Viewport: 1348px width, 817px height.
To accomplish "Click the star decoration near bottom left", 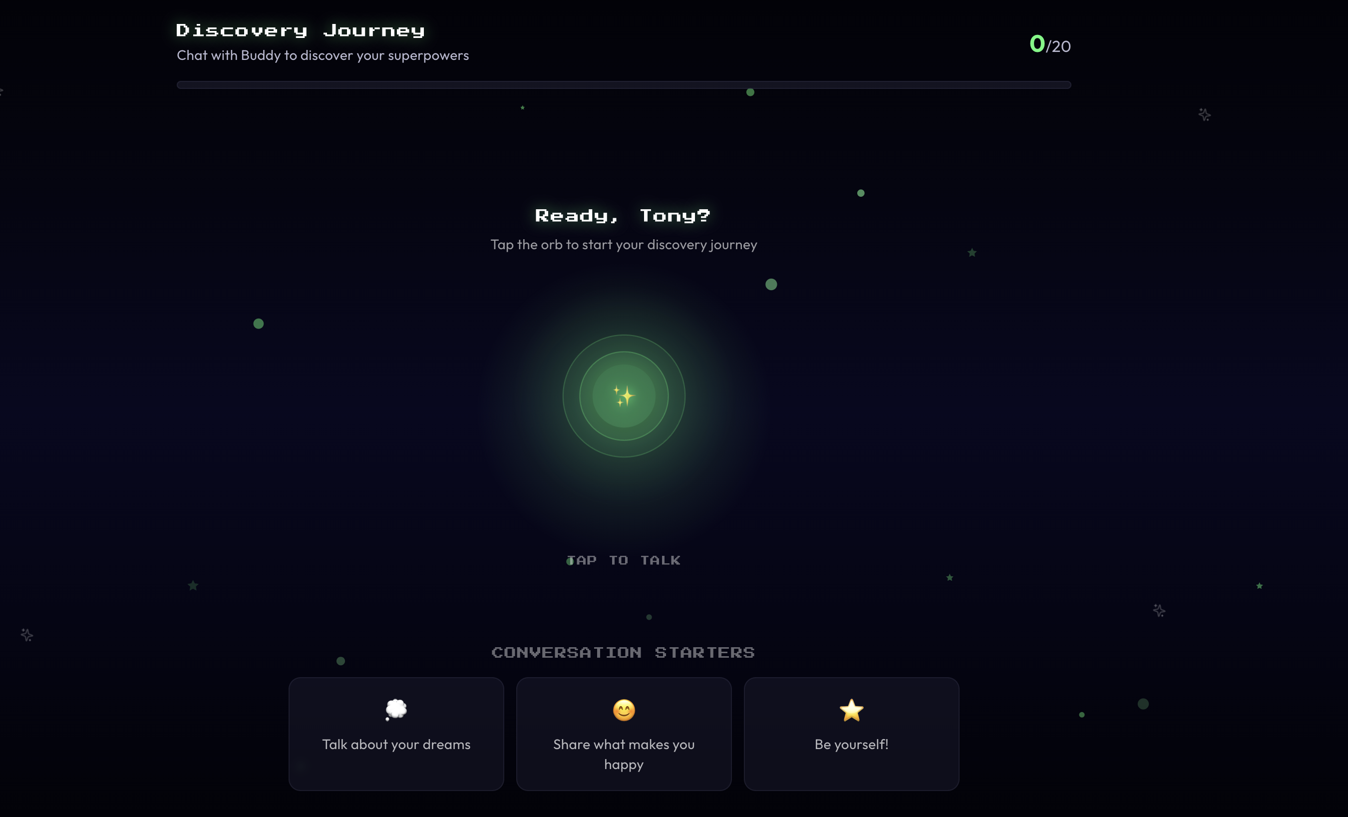I will click(x=193, y=585).
